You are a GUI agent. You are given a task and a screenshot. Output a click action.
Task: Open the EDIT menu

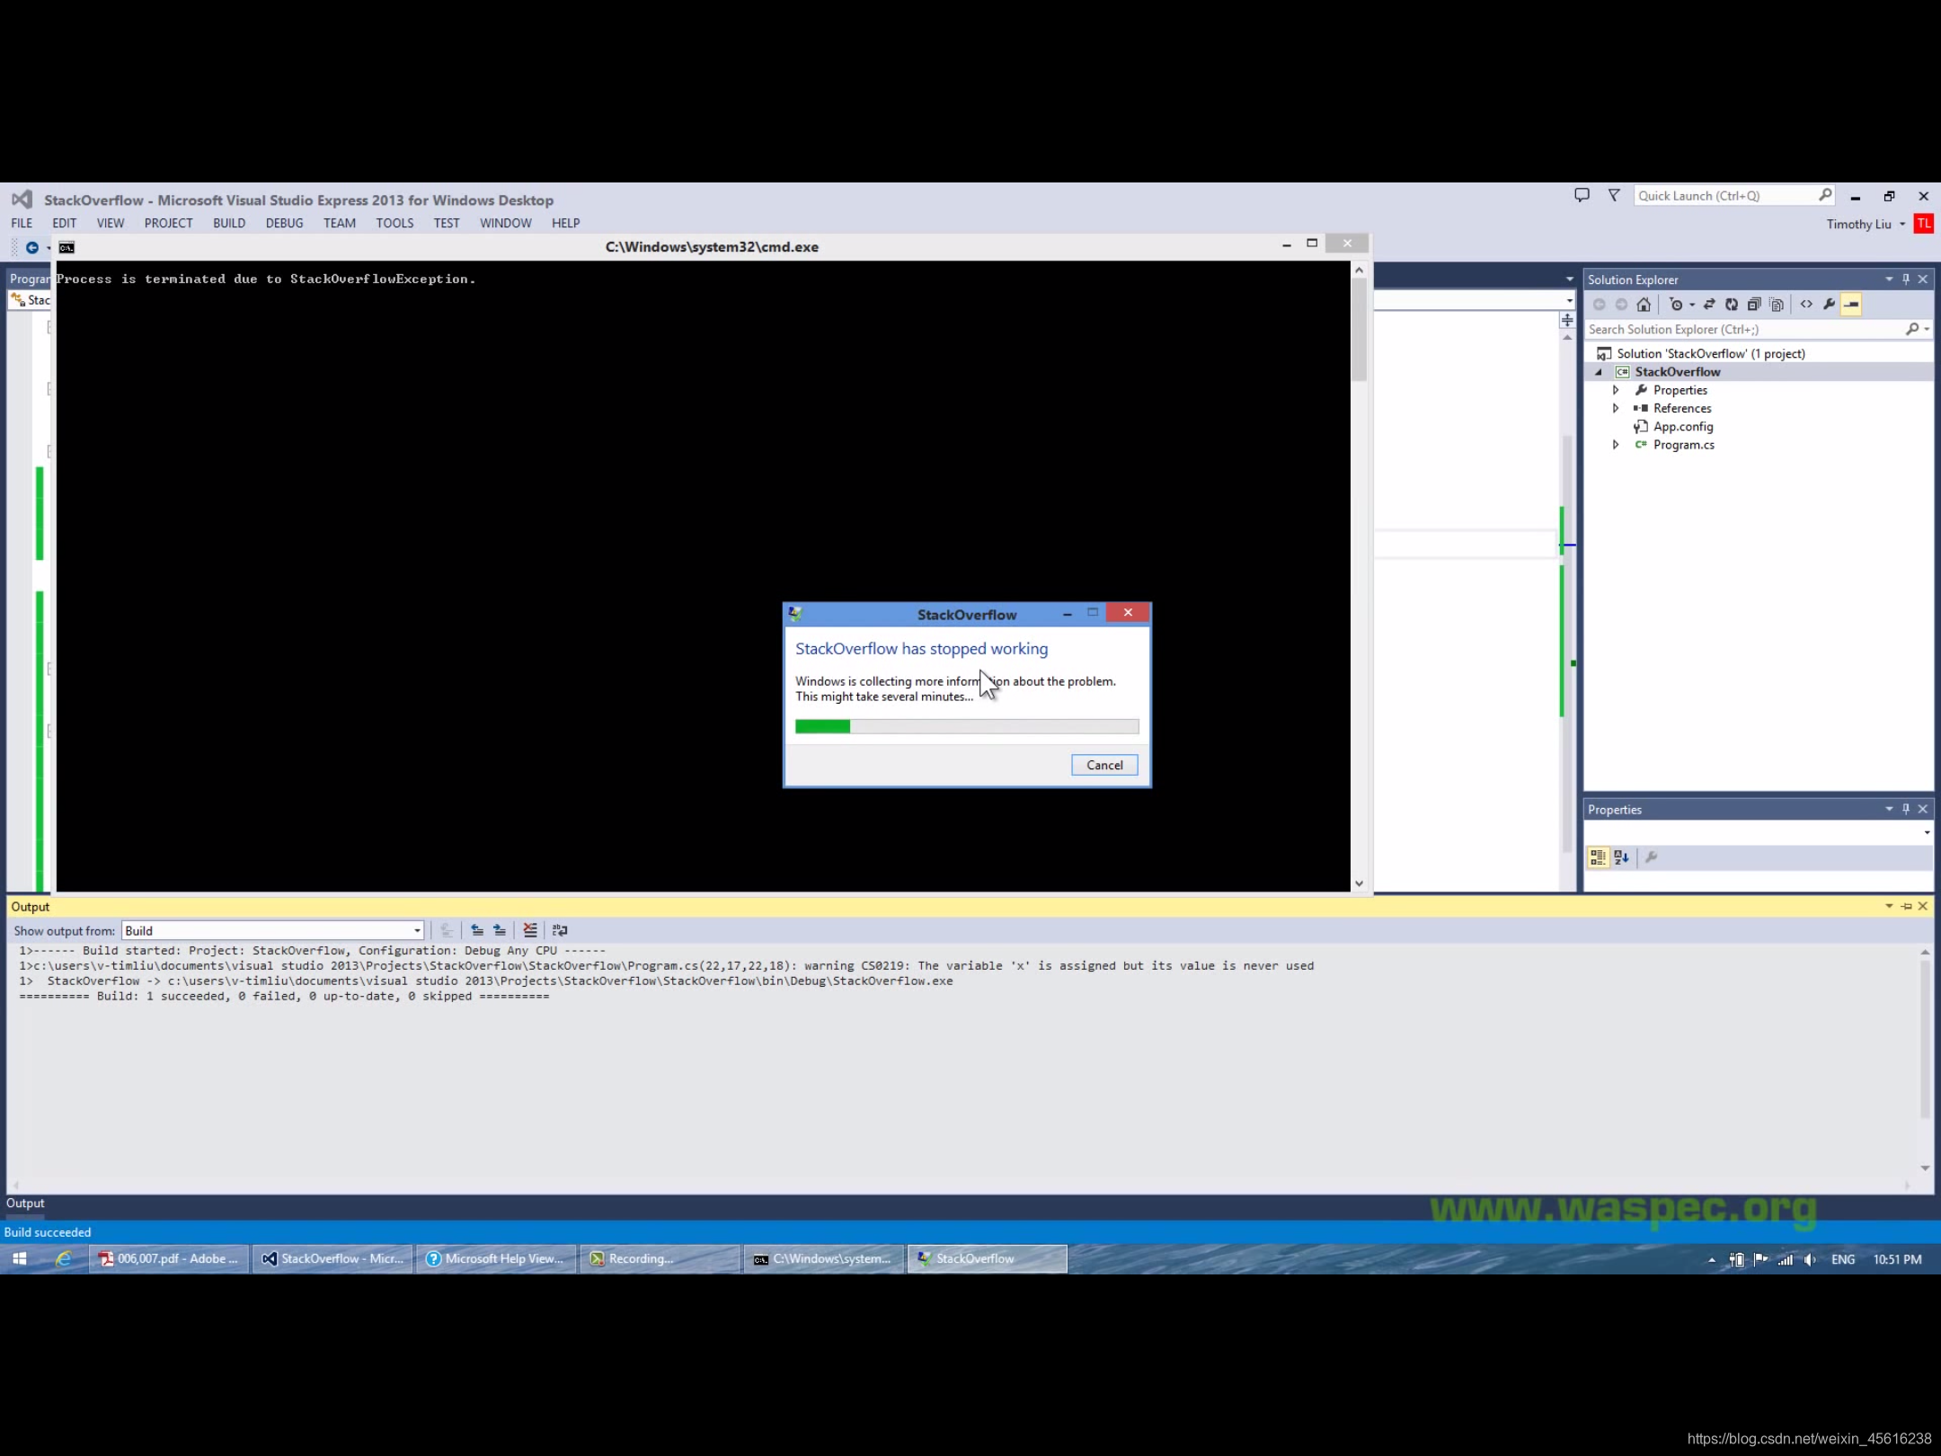click(x=64, y=223)
